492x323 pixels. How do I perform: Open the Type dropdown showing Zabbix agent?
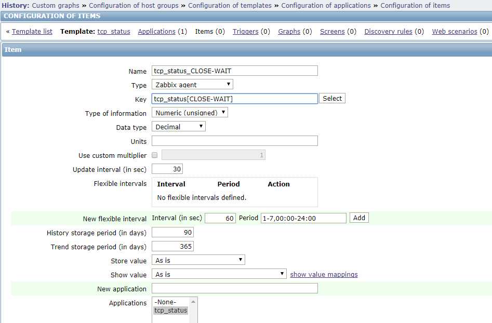coord(192,85)
